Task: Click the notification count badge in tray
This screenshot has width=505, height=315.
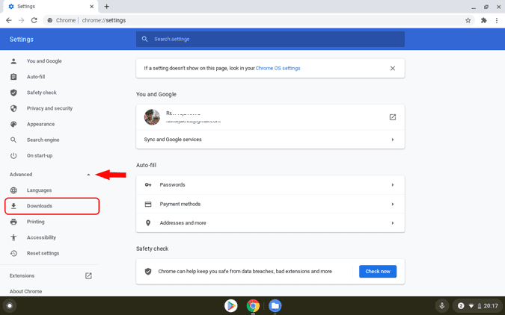Action: click(461, 306)
